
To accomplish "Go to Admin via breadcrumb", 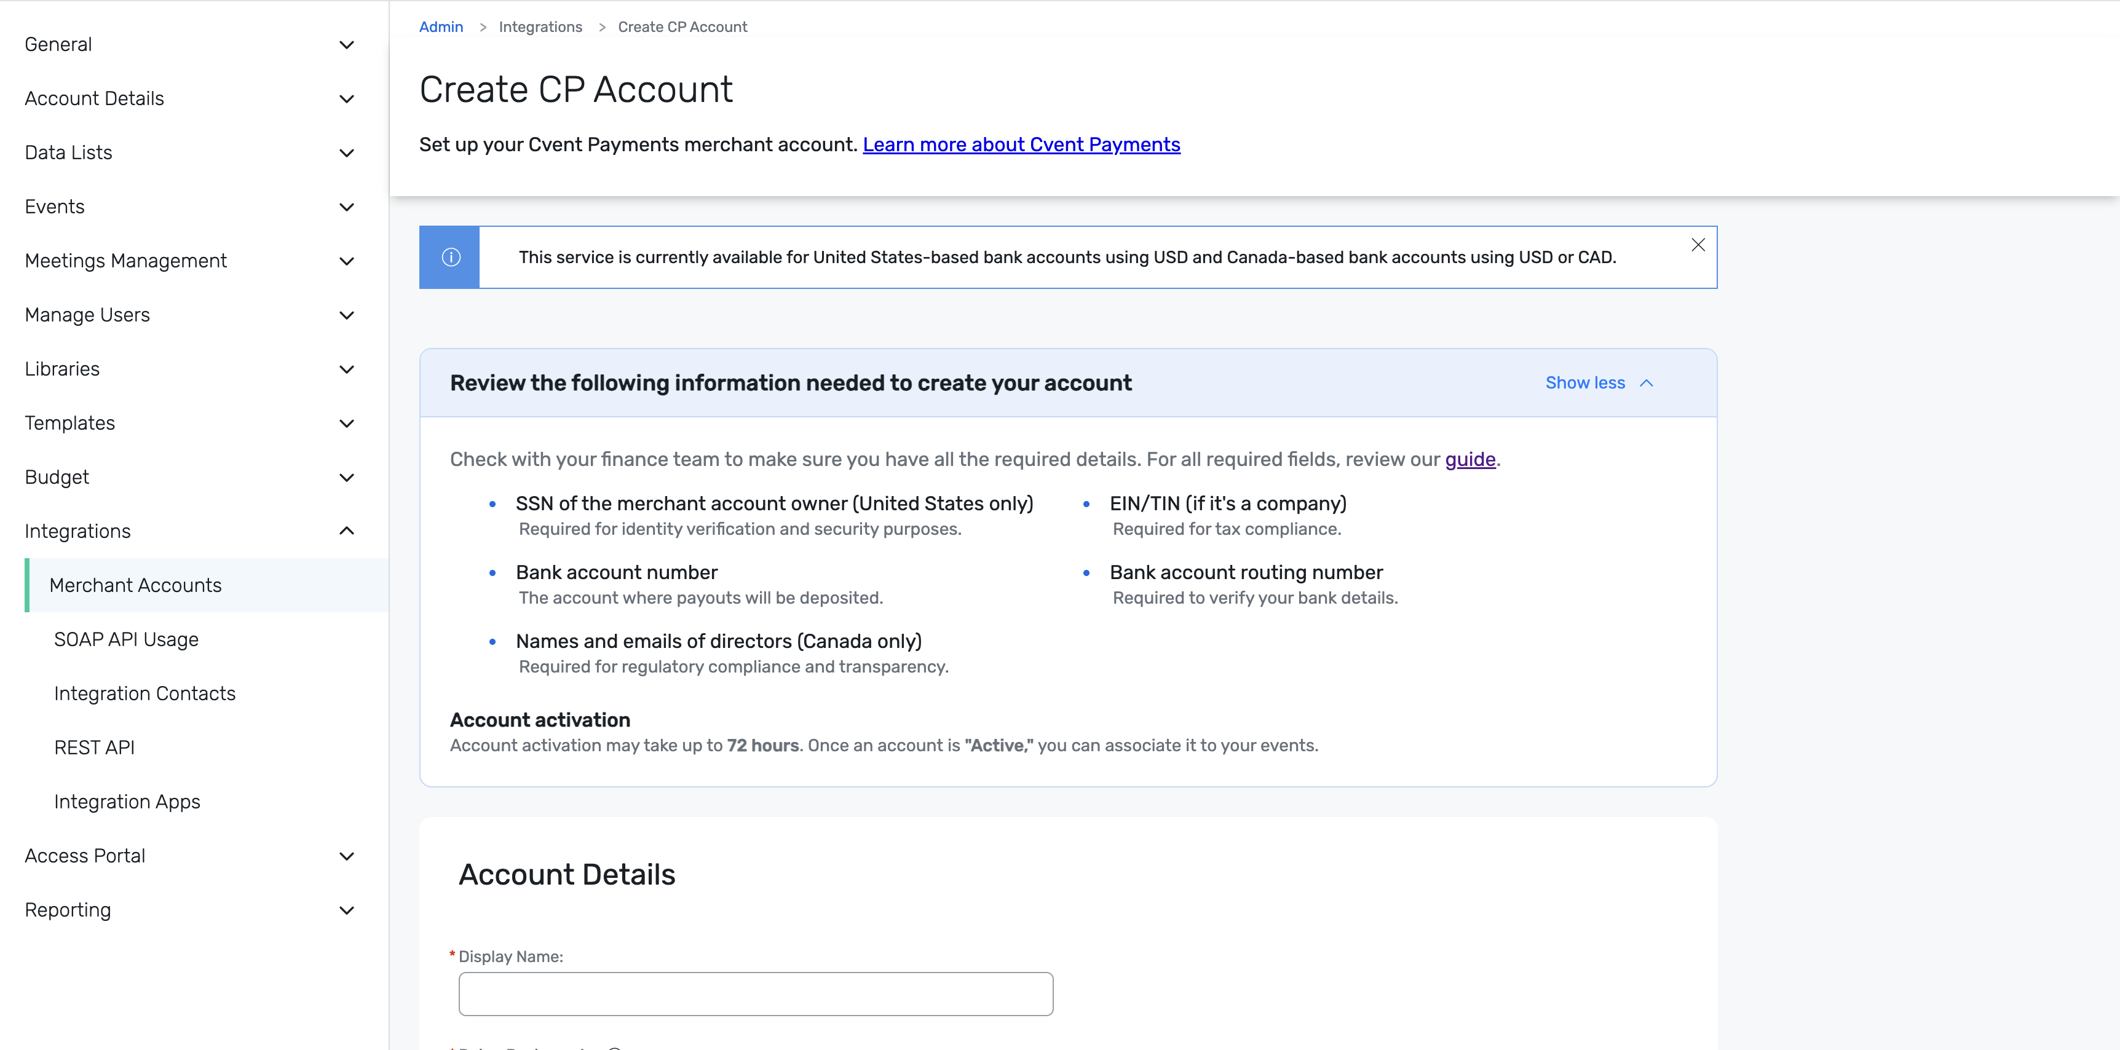I will 440,27.
